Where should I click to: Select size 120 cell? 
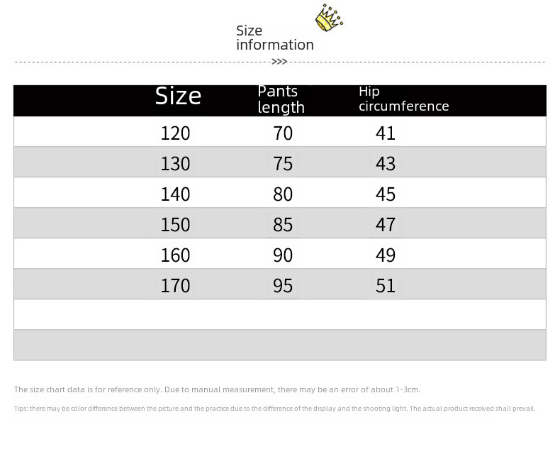(x=175, y=133)
